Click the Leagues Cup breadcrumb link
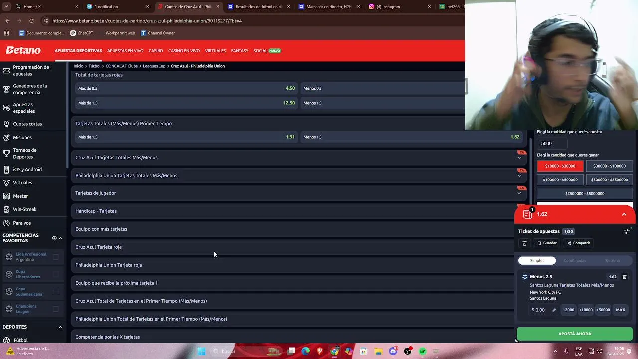This screenshot has height=359, width=638. tap(154, 66)
